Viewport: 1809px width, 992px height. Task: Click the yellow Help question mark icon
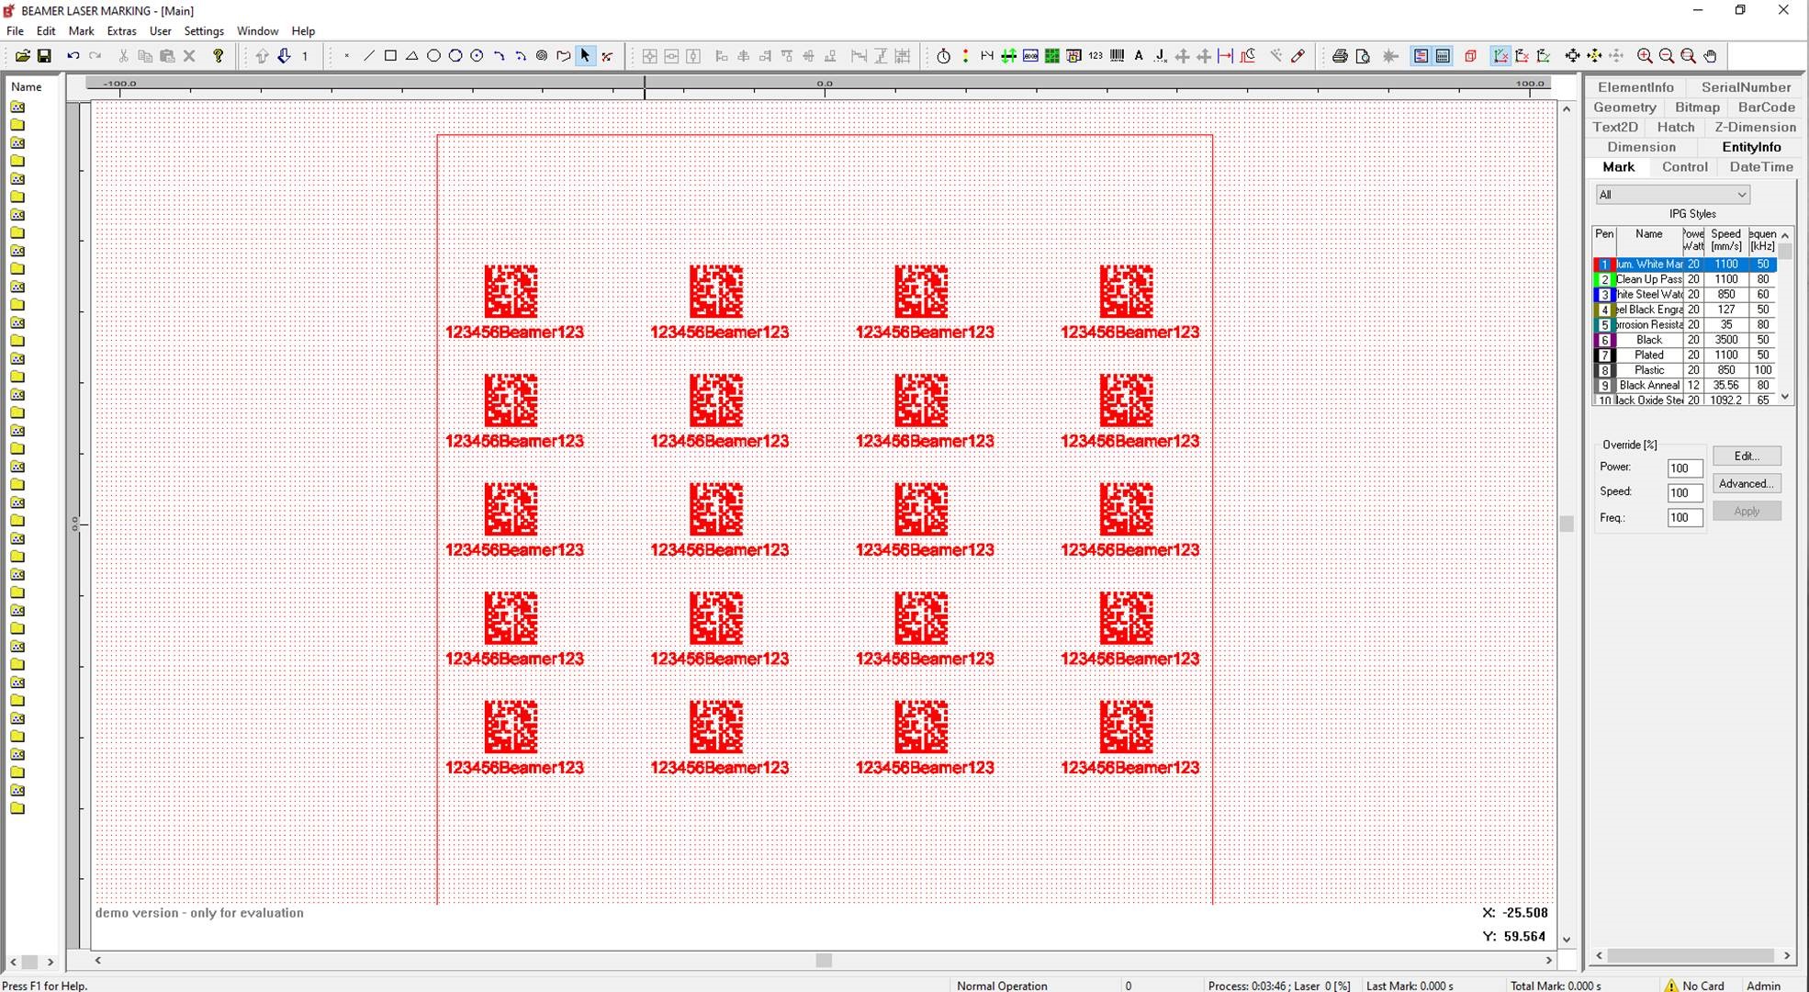point(219,56)
